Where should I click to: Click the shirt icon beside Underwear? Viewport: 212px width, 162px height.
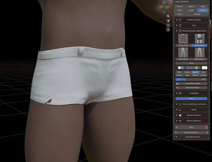click(x=180, y=93)
